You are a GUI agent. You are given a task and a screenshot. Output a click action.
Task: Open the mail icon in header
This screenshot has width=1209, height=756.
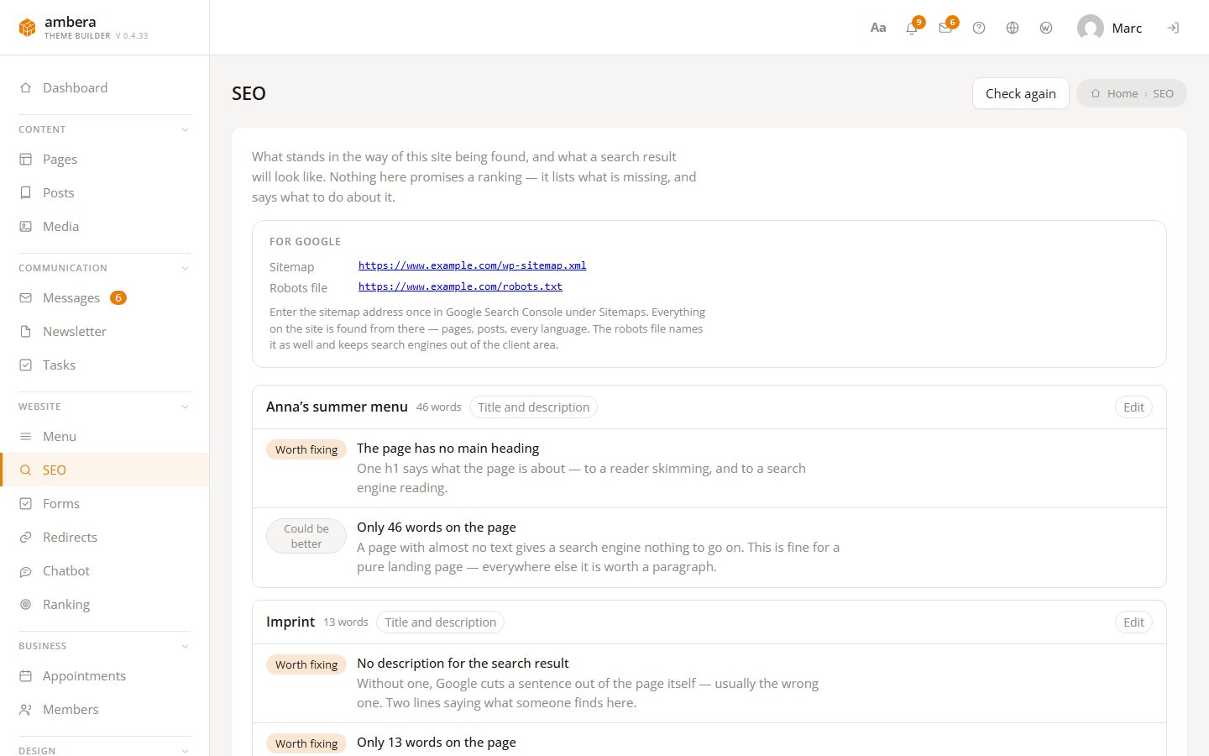click(945, 28)
